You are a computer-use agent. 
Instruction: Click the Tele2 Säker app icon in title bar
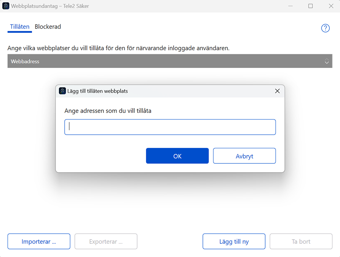(x=6, y=6)
